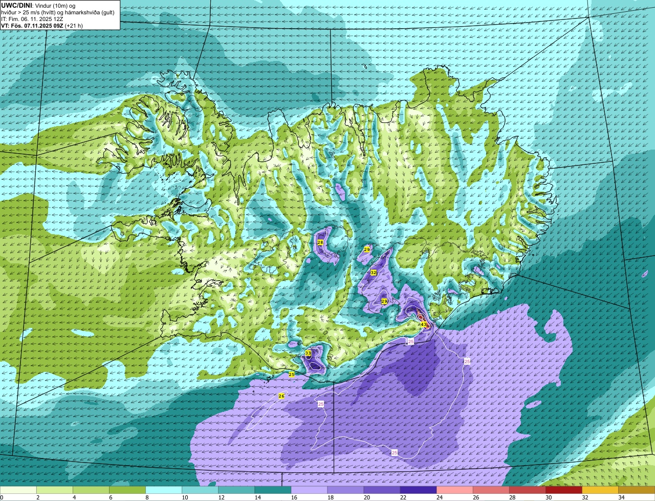Click the title text 'UWC/DINI: Vindur (10m) og'
Screen dimensions: 655x501
[x=38, y=5]
